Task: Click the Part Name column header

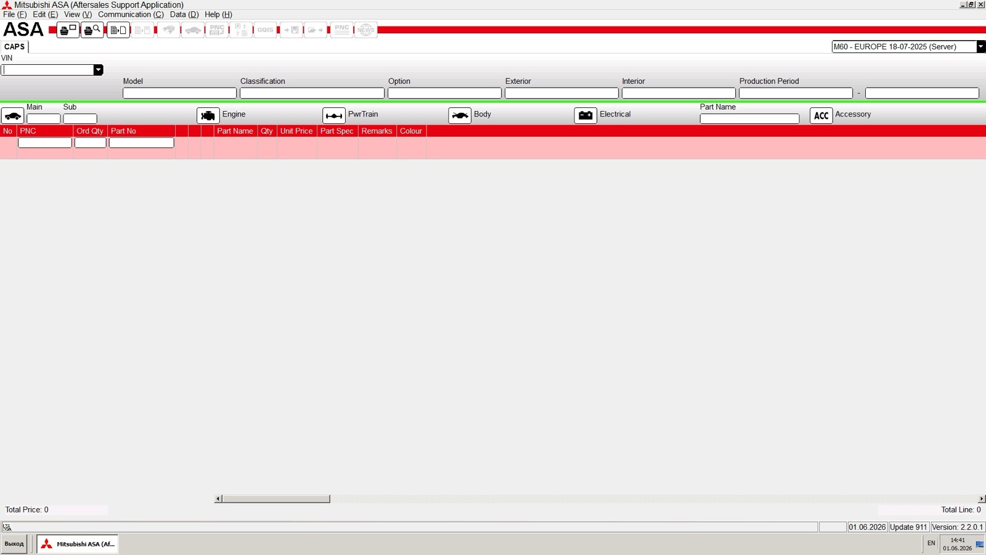Action: tap(235, 131)
